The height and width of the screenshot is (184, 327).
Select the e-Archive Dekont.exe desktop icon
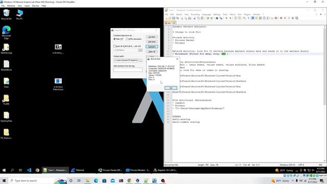[x=58, y=84]
